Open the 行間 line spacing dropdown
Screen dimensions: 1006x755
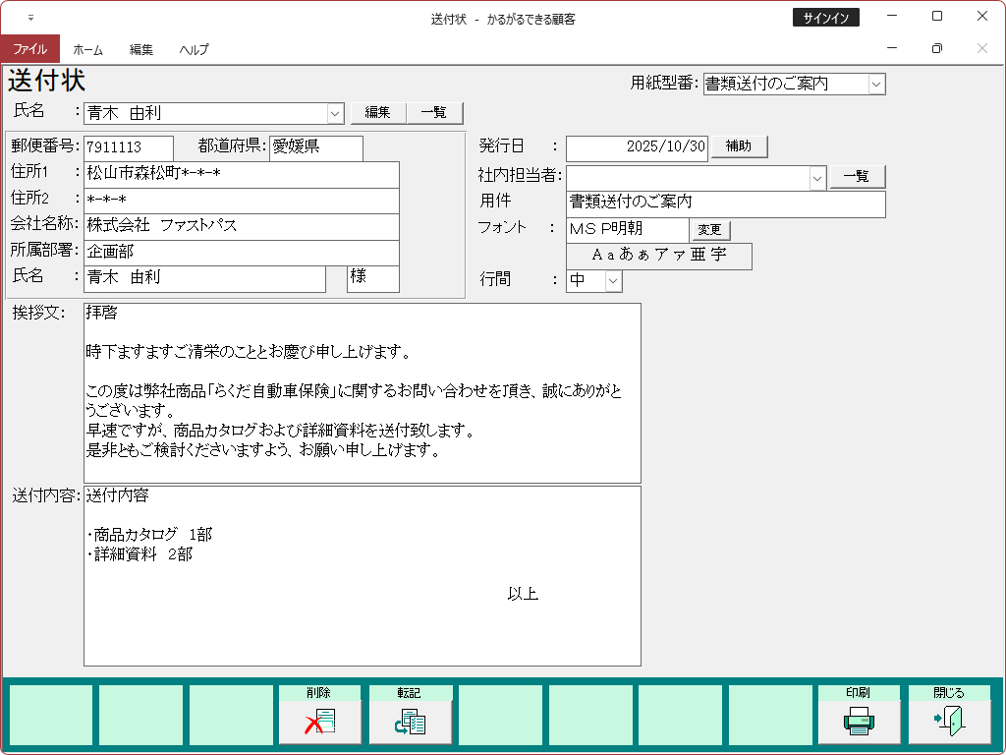pyautogui.click(x=613, y=281)
